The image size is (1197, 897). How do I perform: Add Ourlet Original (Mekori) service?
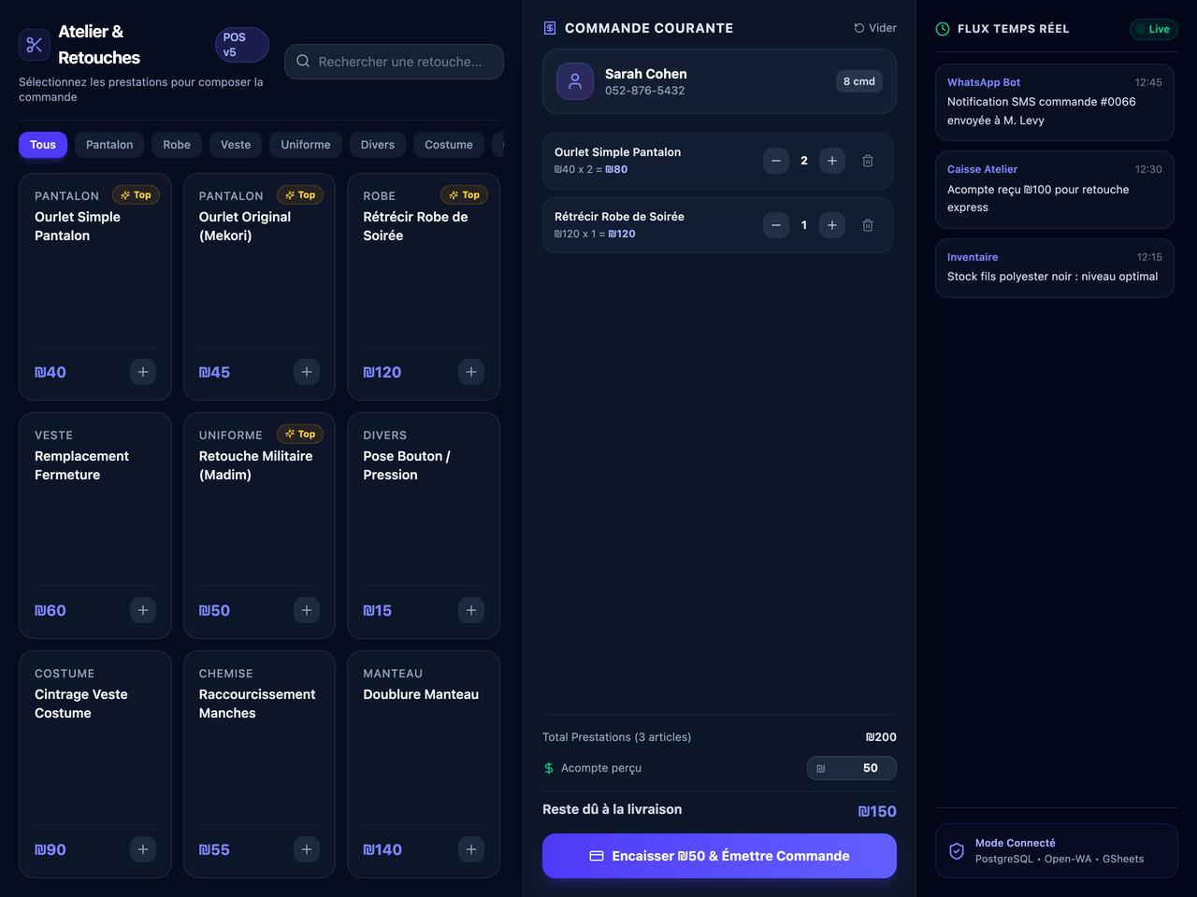(307, 372)
